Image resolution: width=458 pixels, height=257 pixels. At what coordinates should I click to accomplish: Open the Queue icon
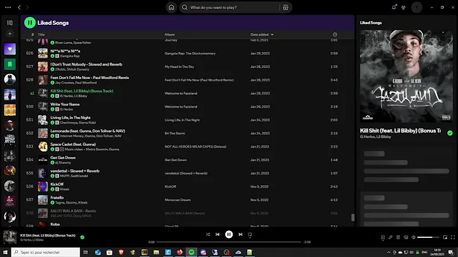398,237
